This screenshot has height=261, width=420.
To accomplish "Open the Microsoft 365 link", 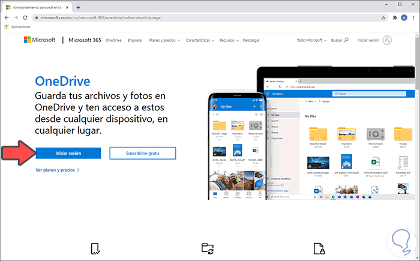I will coord(85,40).
